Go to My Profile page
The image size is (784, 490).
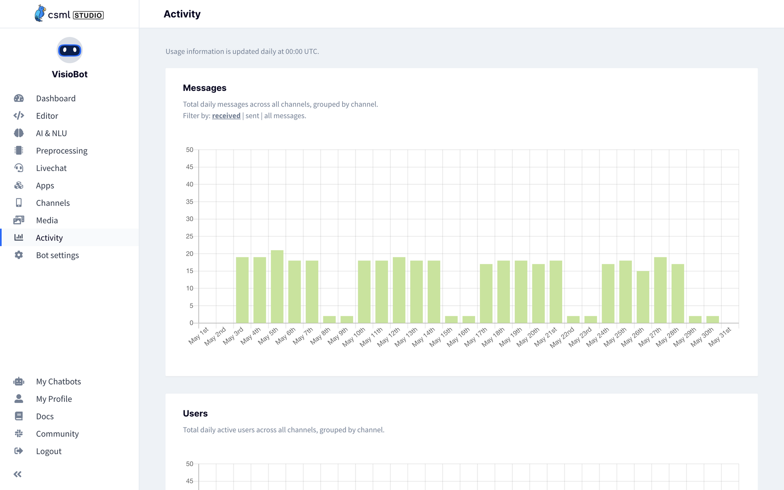(x=54, y=399)
